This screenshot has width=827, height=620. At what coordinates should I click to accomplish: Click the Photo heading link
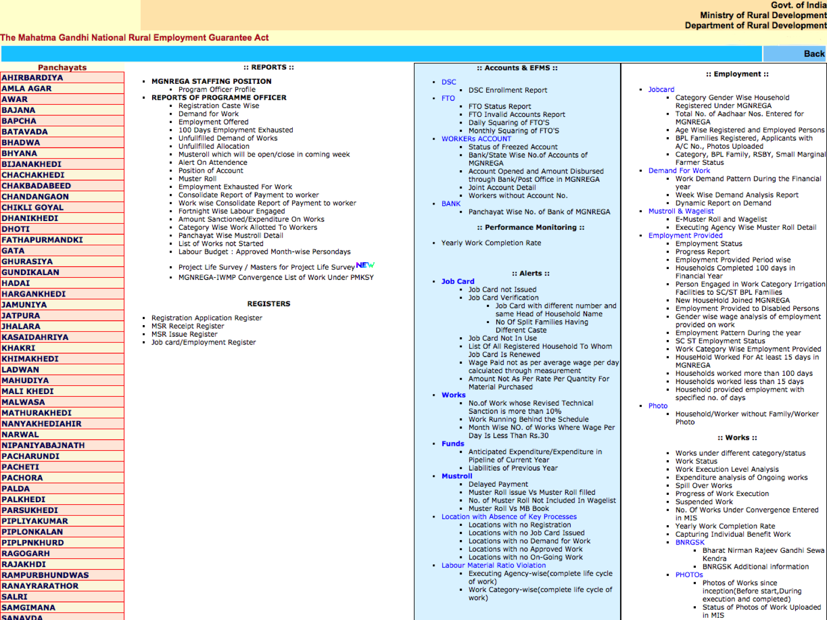pyautogui.click(x=658, y=406)
